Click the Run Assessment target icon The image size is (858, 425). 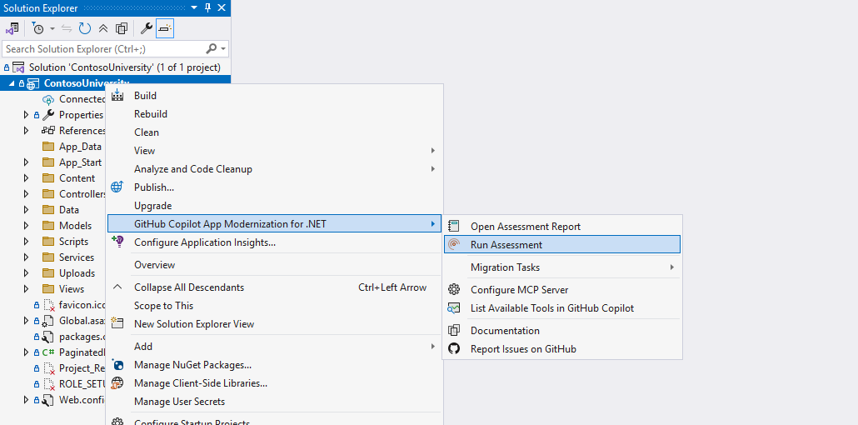coord(454,245)
